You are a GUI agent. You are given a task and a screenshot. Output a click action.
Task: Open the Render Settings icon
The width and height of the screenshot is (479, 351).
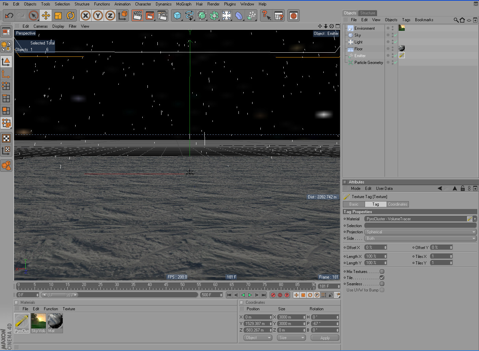click(162, 16)
